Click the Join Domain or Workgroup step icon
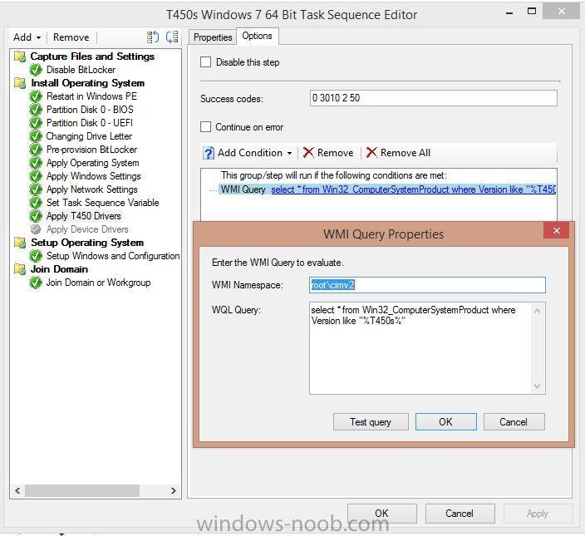Viewport: 585px width, 536px height. (36, 283)
